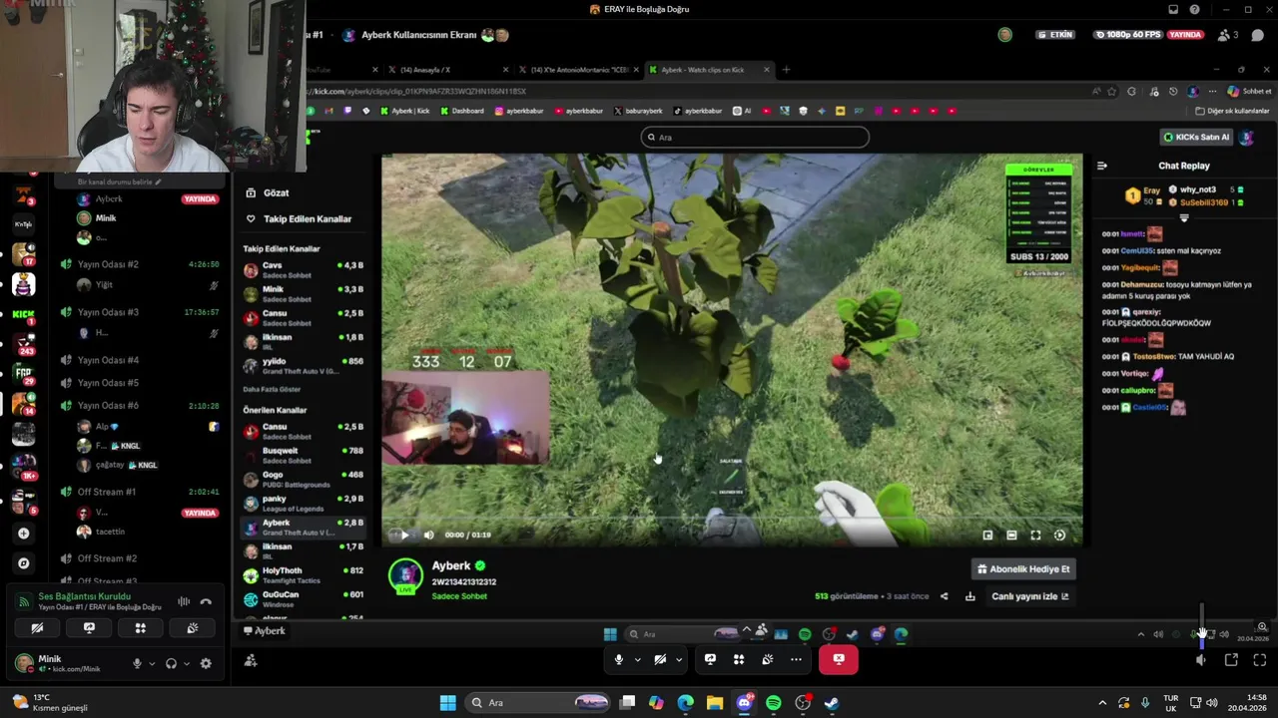Expand microphone options in the call bar
This screenshot has width=1278, height=718.
click(637, 659)
